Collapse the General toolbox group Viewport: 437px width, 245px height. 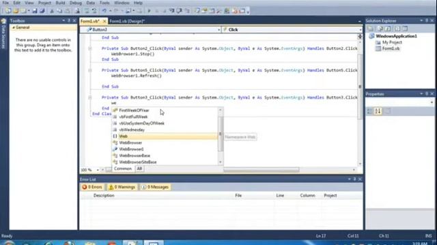pos(14,27)
